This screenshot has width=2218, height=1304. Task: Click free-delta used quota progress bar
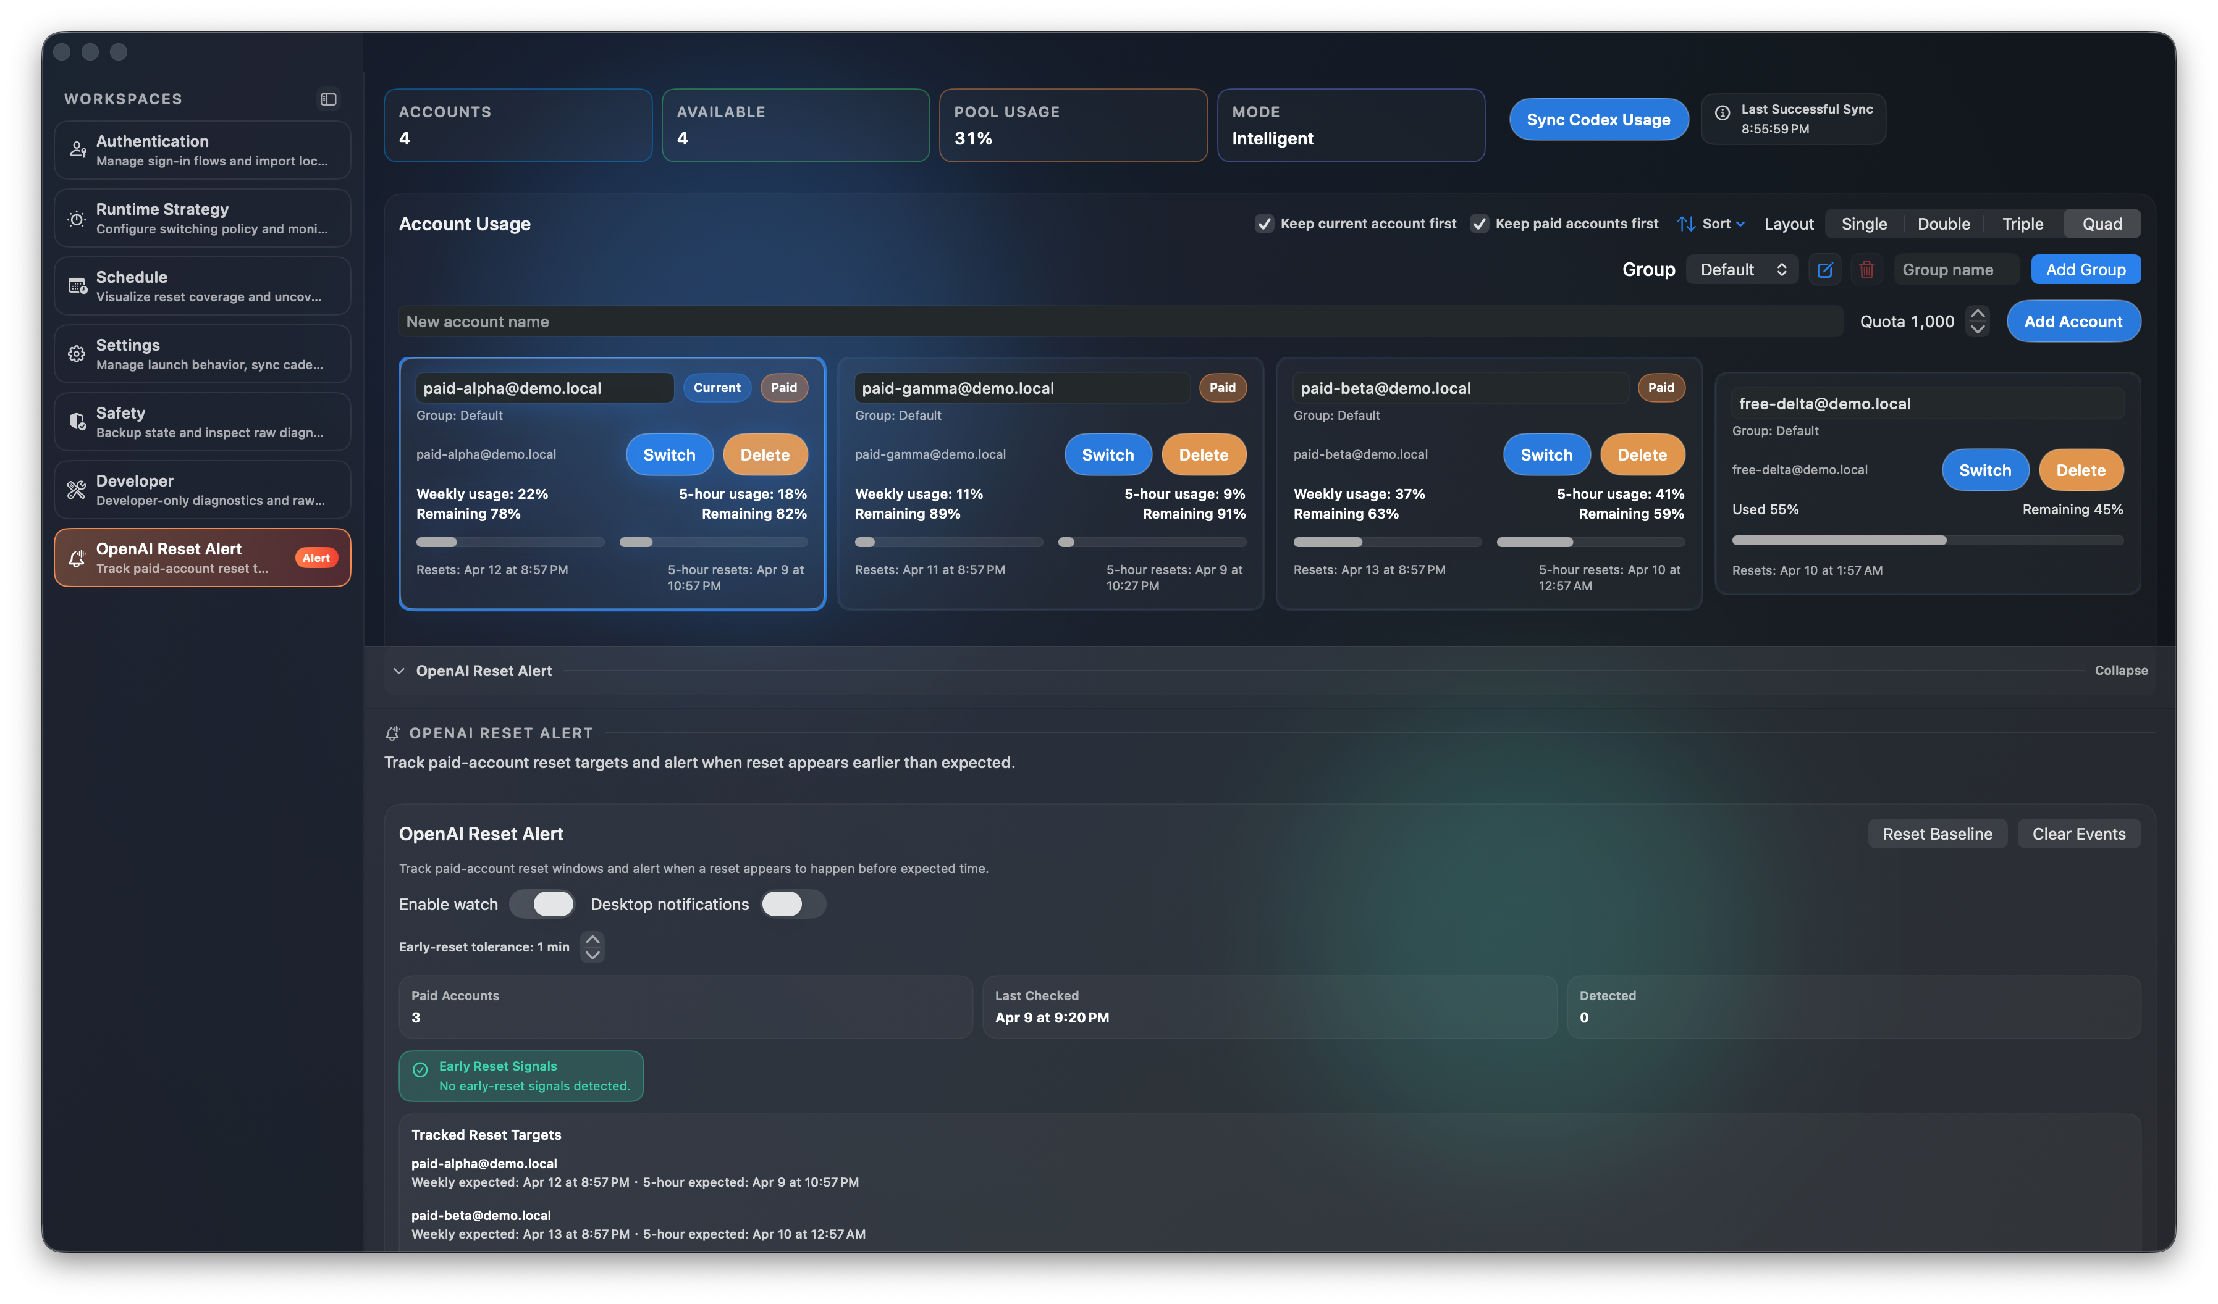[x=1928, y=541]
